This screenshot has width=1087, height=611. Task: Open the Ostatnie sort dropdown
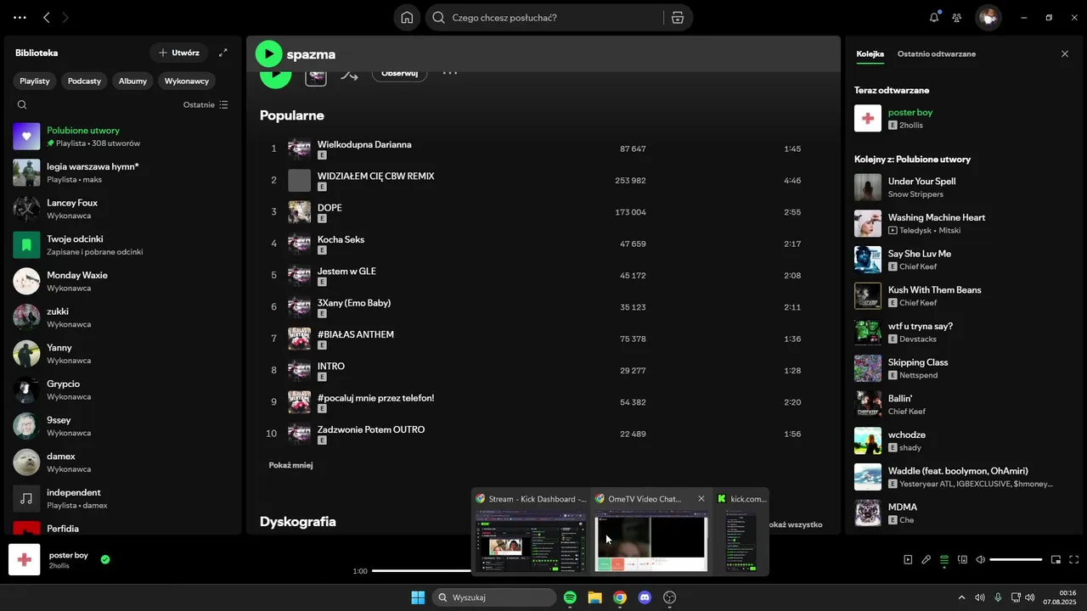(x=206, y=105)
